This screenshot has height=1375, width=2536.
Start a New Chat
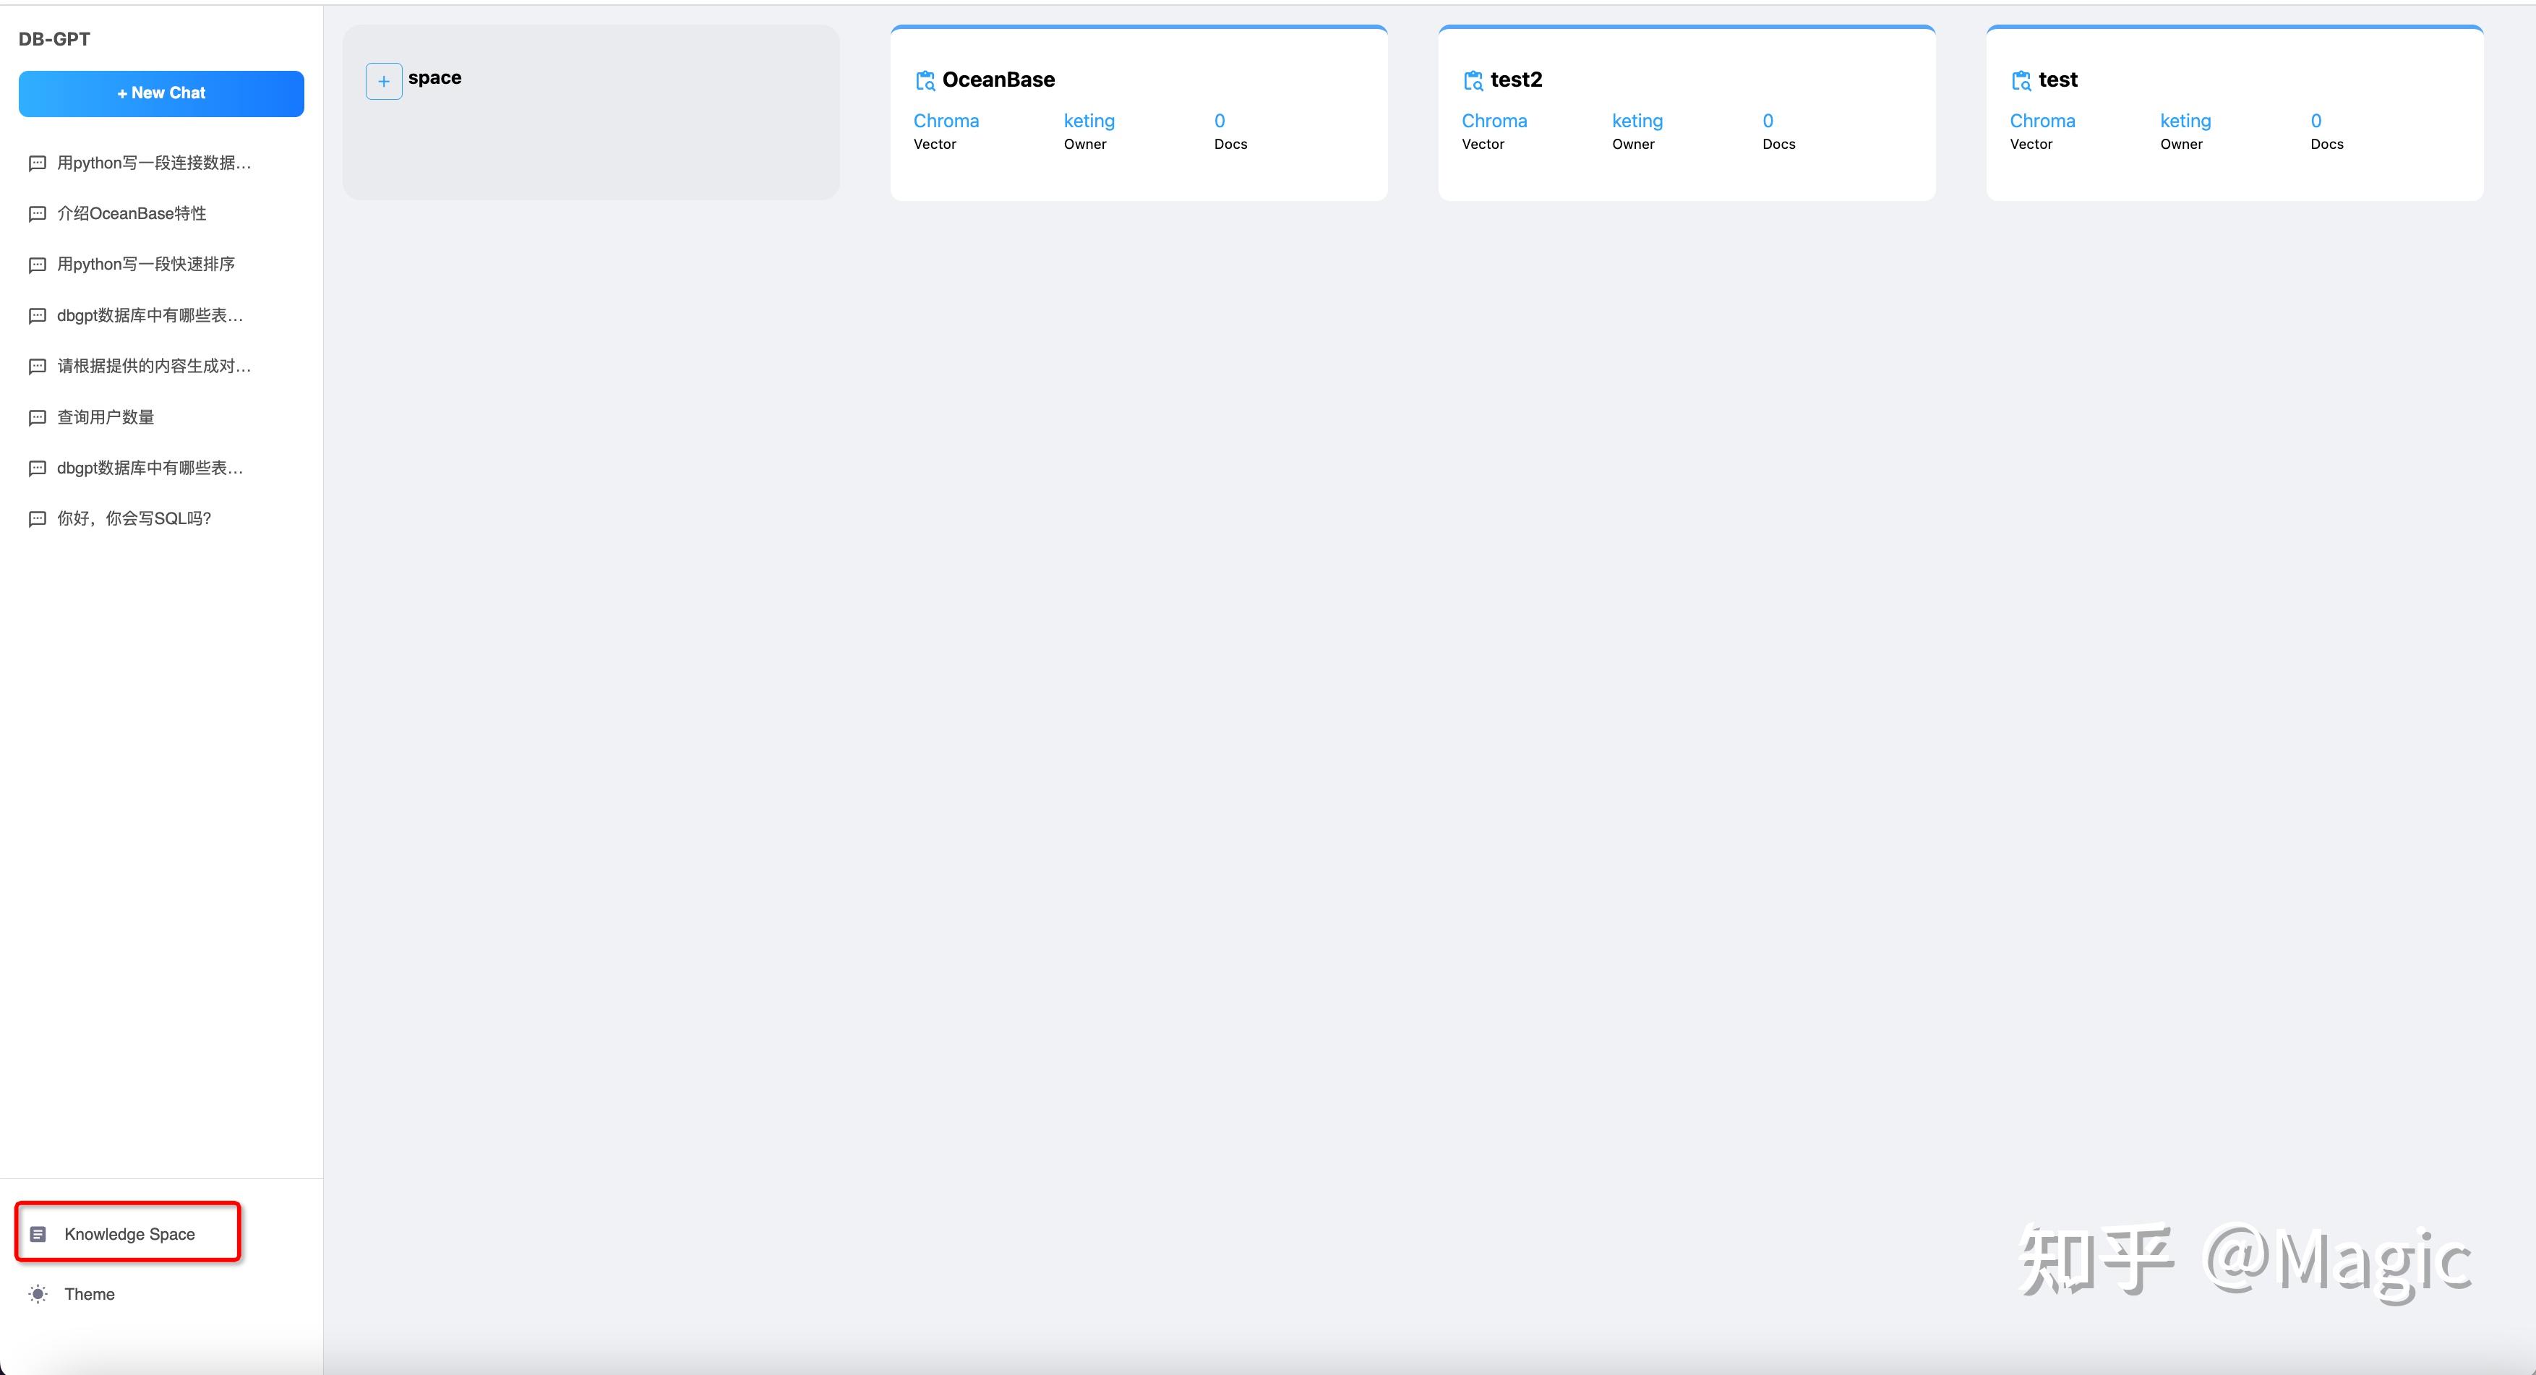pyautogui.click(x=161, y=93)
